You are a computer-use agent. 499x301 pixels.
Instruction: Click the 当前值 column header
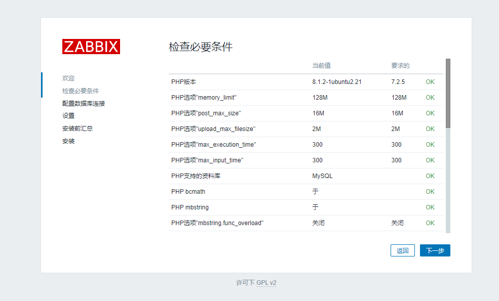(x=321, y=65)
